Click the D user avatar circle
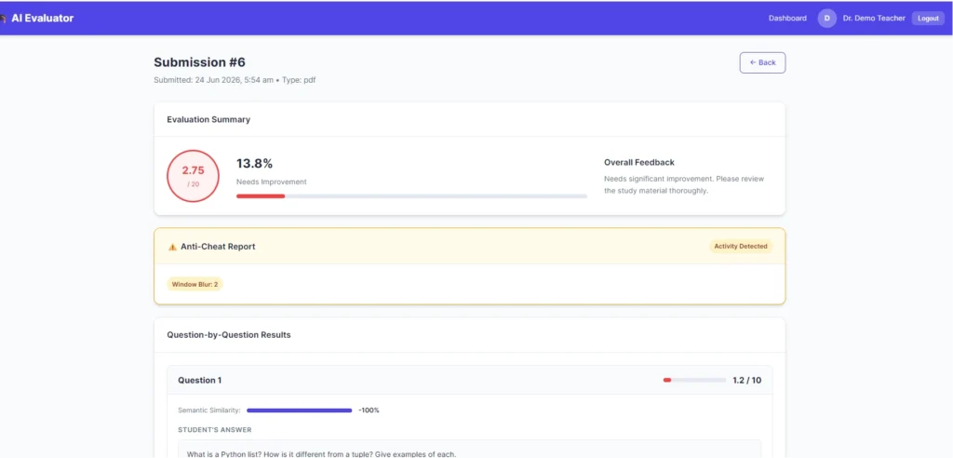953x458 pixels. pos(826,19)
